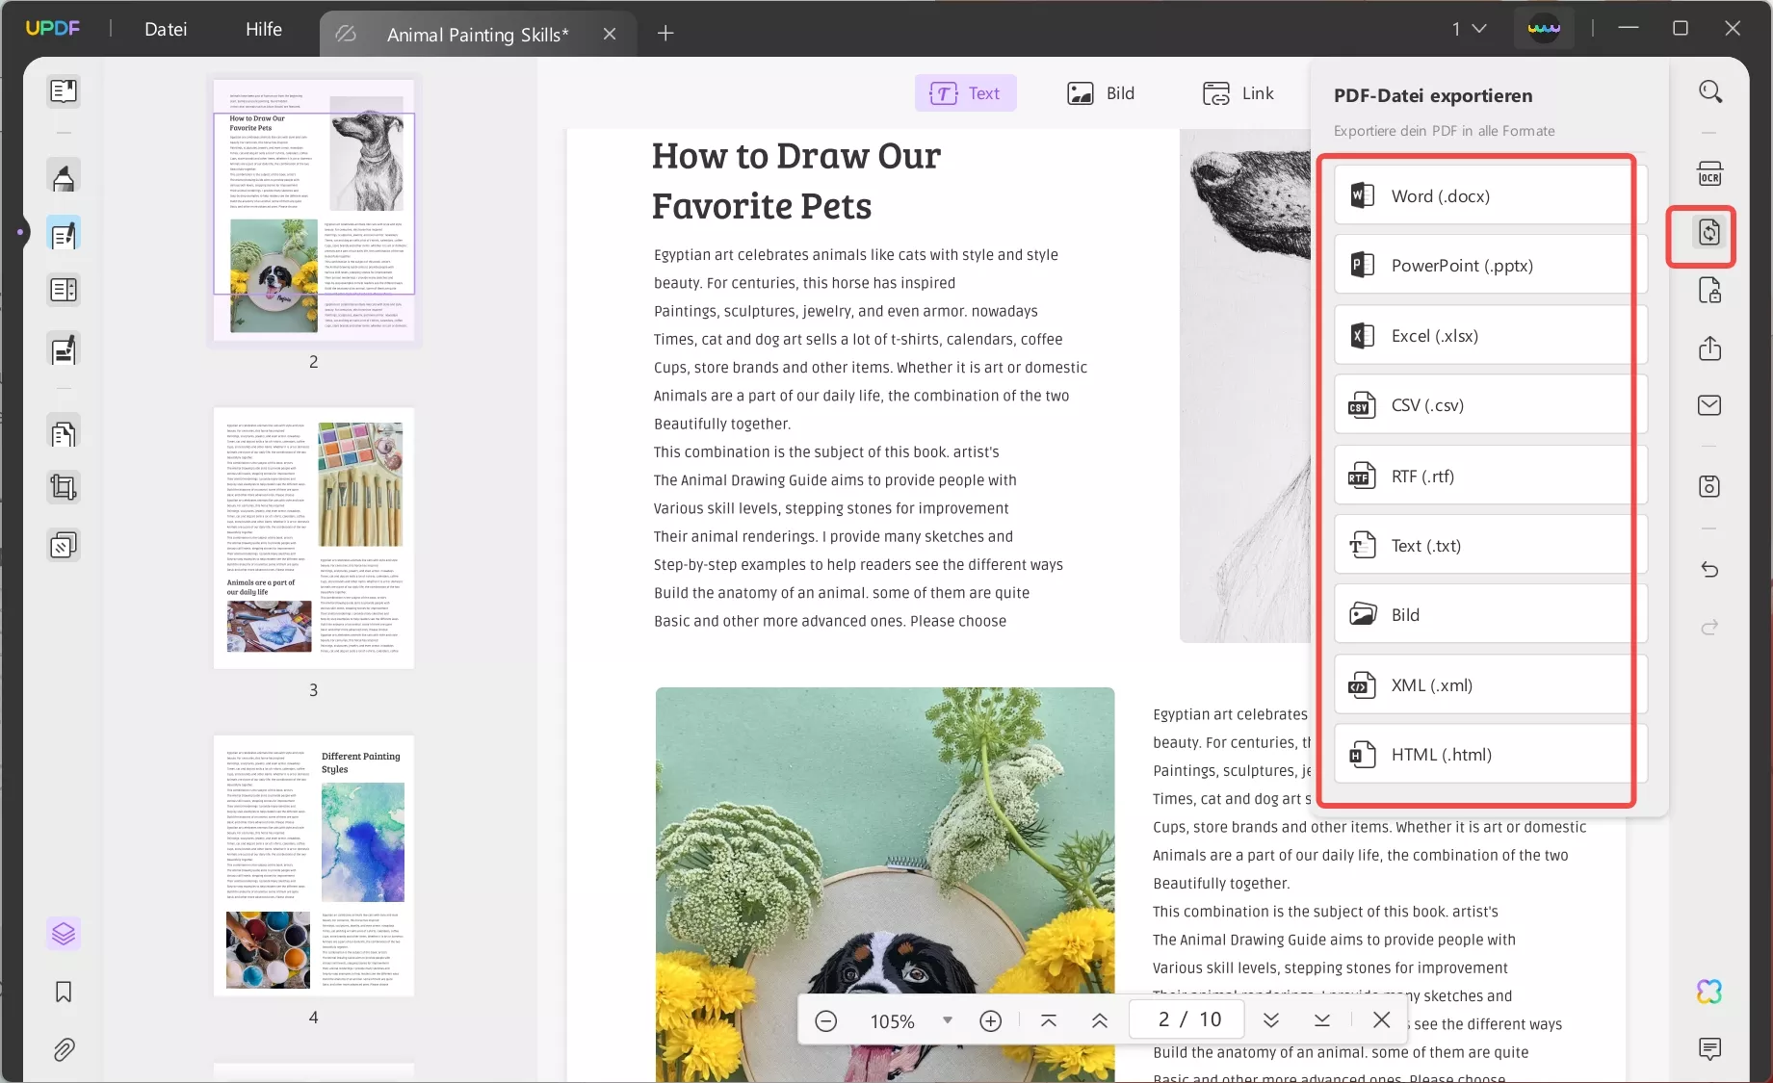Image resolution: width=1773 pixels, height=1083 pixels.
Task: Select the Link tool
Action: coord(1238,93)
